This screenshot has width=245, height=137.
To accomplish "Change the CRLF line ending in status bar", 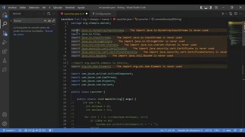I will pos(217,130).
